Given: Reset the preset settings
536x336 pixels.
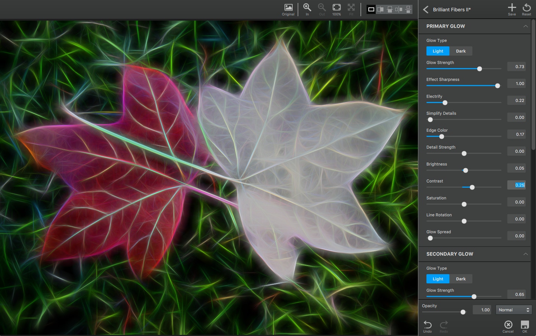Looking at the screenshot, I should pyautogui.click(x=526, y=9).
